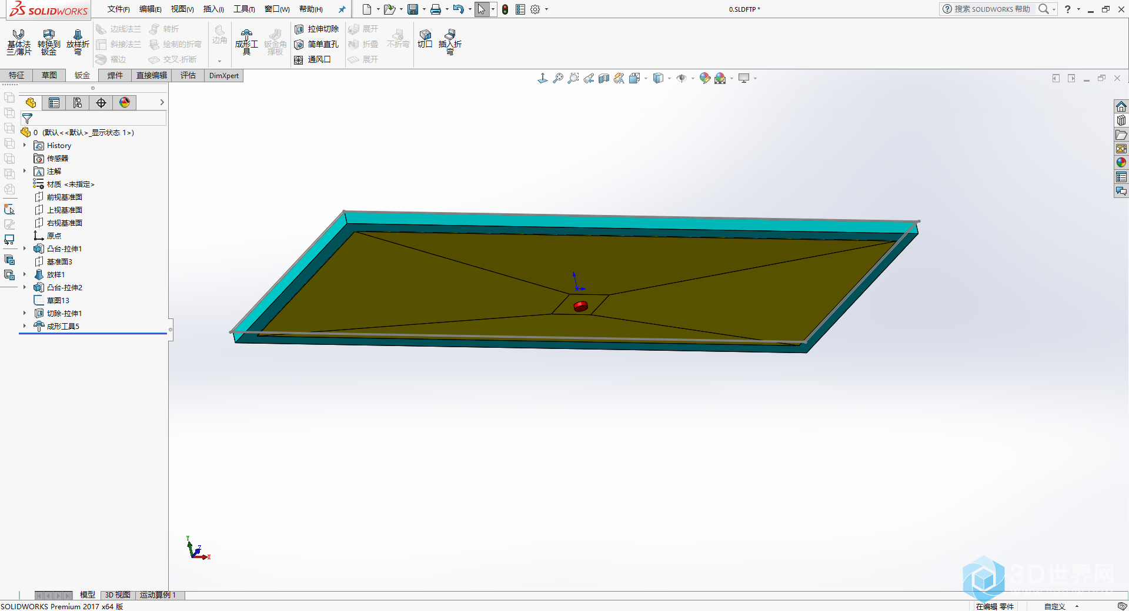
Task: Expand the 凸台-拉伸1 feature node
Action: tap(25, 249)
